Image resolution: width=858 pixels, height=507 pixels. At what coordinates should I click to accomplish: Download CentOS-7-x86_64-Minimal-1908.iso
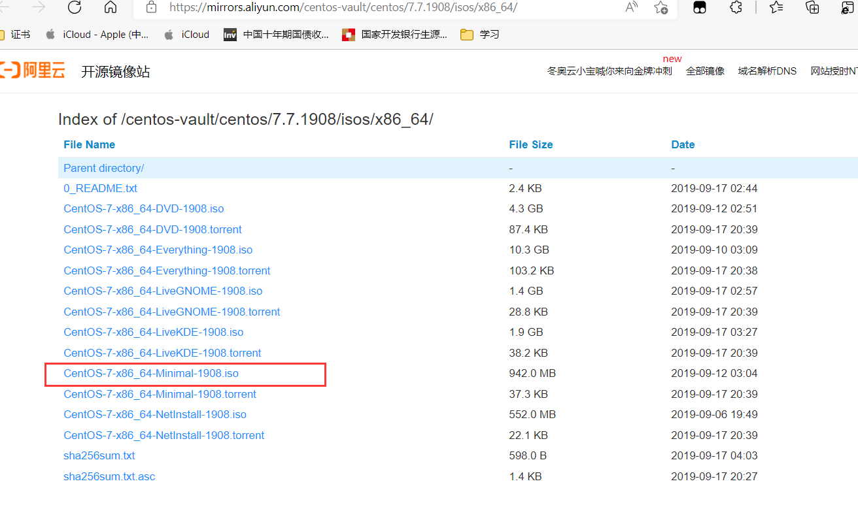(151, 374)
